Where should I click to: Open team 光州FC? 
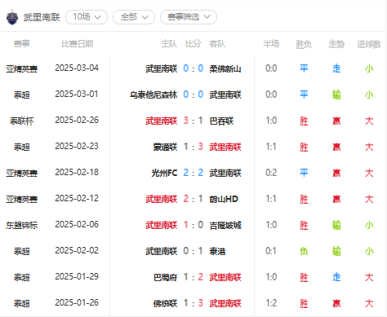pos(164,173)
